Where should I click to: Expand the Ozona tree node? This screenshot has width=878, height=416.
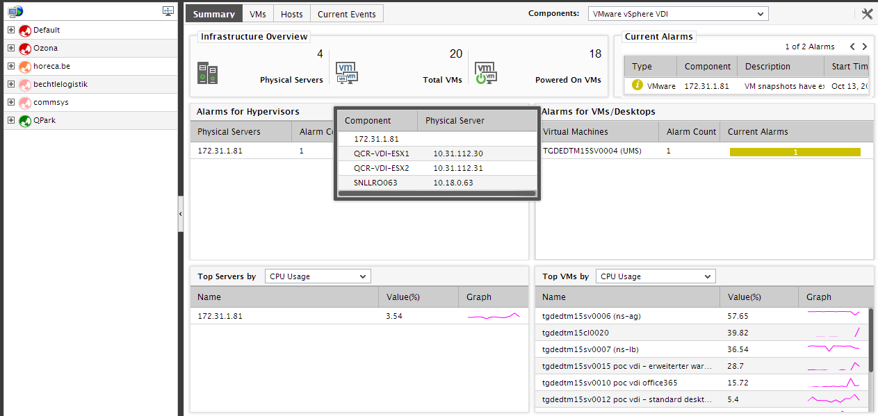[11, 49]
